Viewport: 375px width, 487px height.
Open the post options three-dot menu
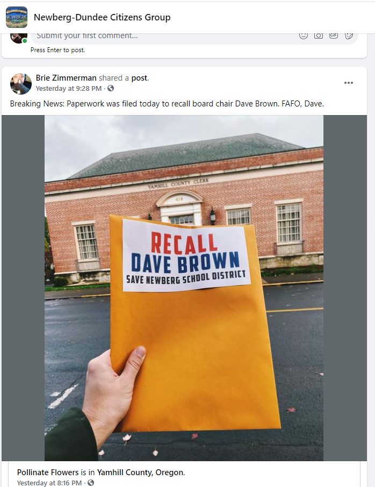click(349, 83)
